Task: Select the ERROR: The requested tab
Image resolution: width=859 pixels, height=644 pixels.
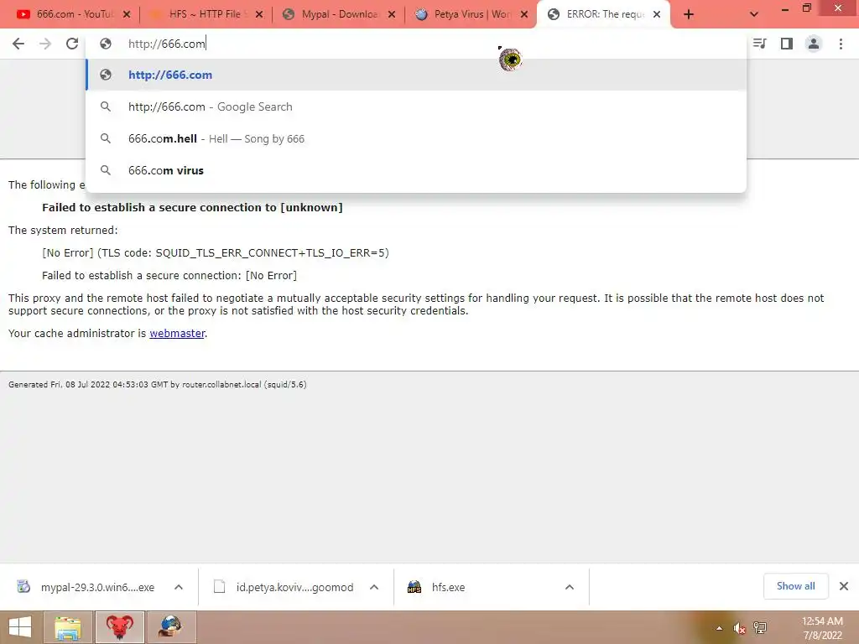Action: [602, 14]
